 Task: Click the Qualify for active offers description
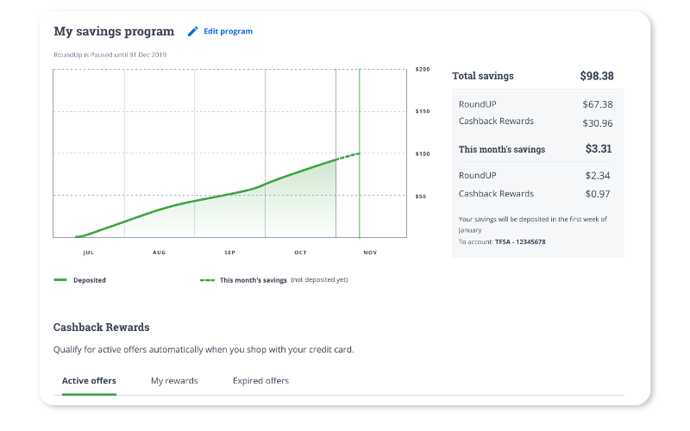204,350
